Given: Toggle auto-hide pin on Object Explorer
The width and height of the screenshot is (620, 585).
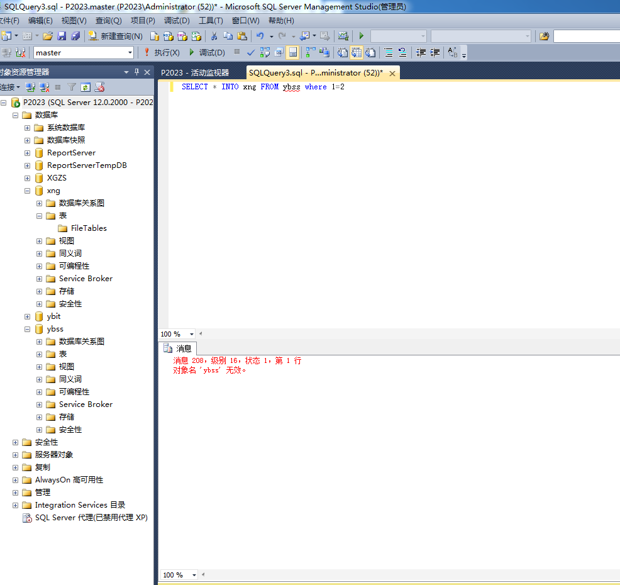Looking at the screenshot, I should tap(136, 72).
